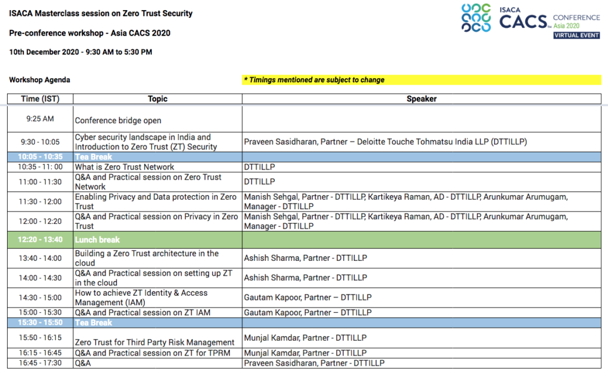Click 'DTTILLP' speaker for What is Zero Trust Network
Image resolution: width=608 pixels, height=371 pixels.
[x=422, y=167]
